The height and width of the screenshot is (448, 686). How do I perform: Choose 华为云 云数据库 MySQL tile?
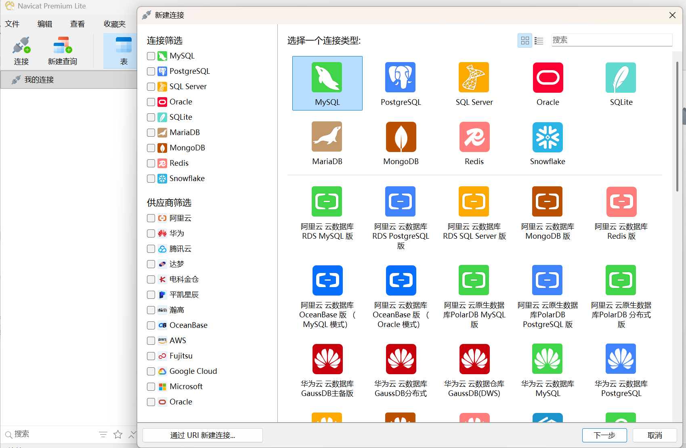click(548, 371)
